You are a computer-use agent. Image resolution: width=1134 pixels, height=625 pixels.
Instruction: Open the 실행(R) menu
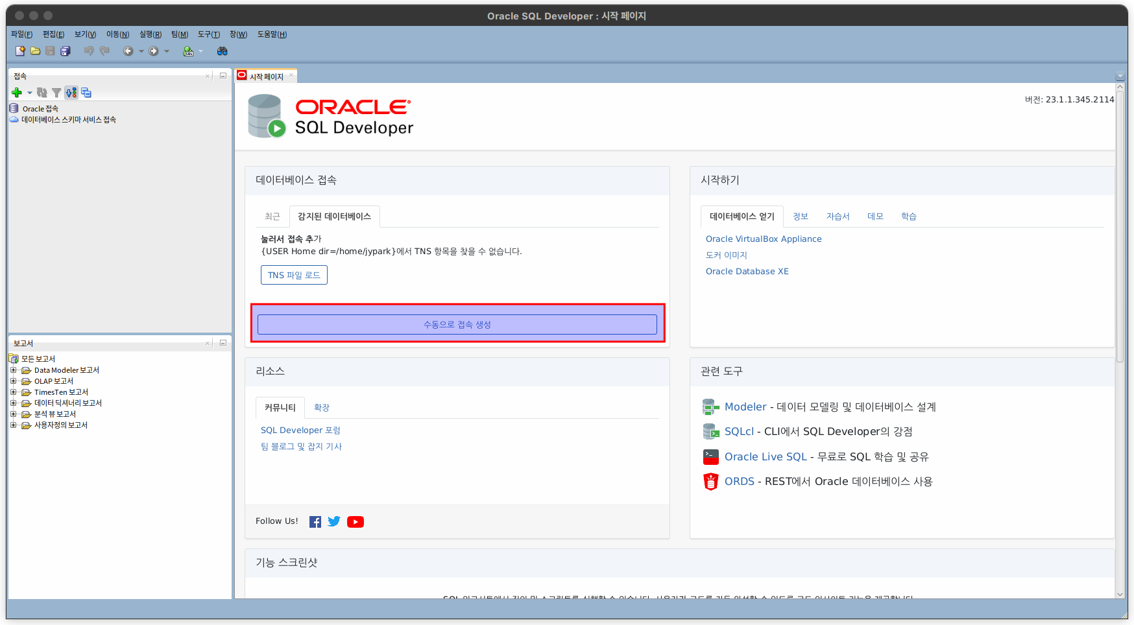[x=151, y=34]
